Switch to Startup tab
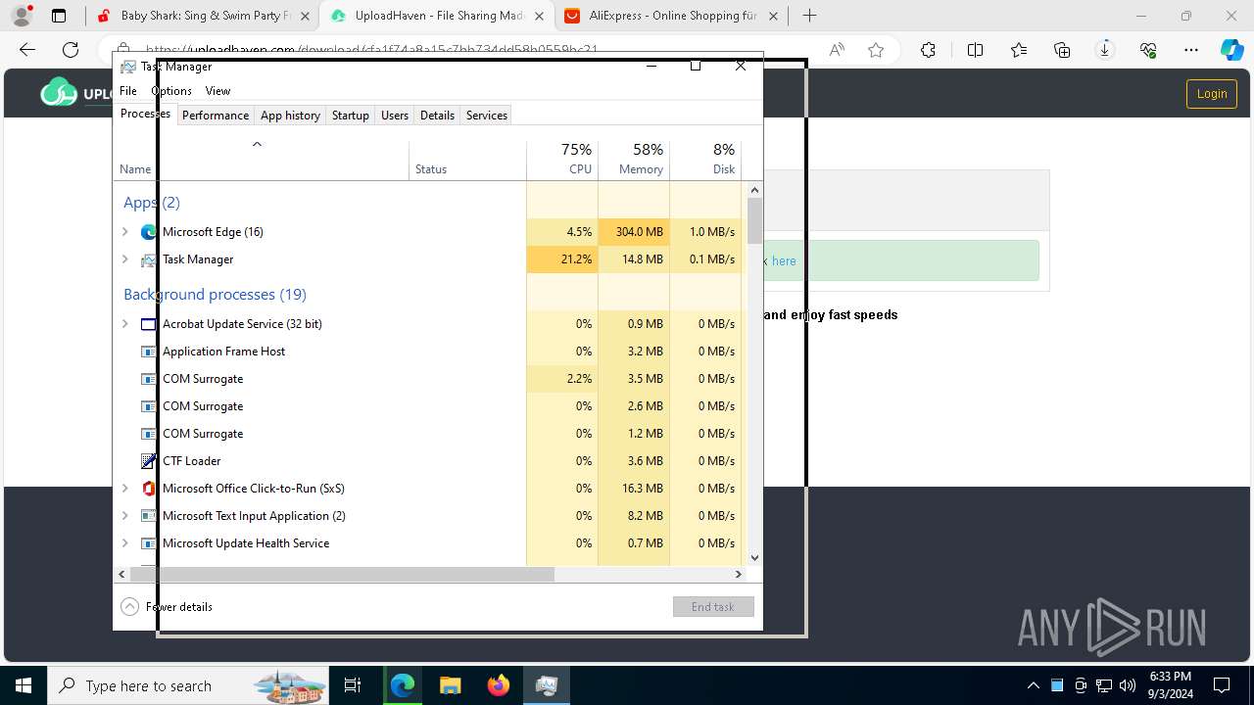Viewport: 1254px width, 705px height. tap(350, 116)
